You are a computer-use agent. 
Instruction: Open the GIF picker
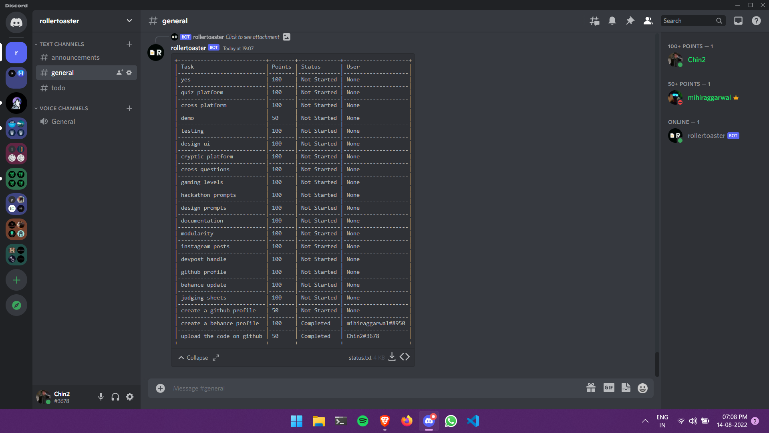point(609,388)
